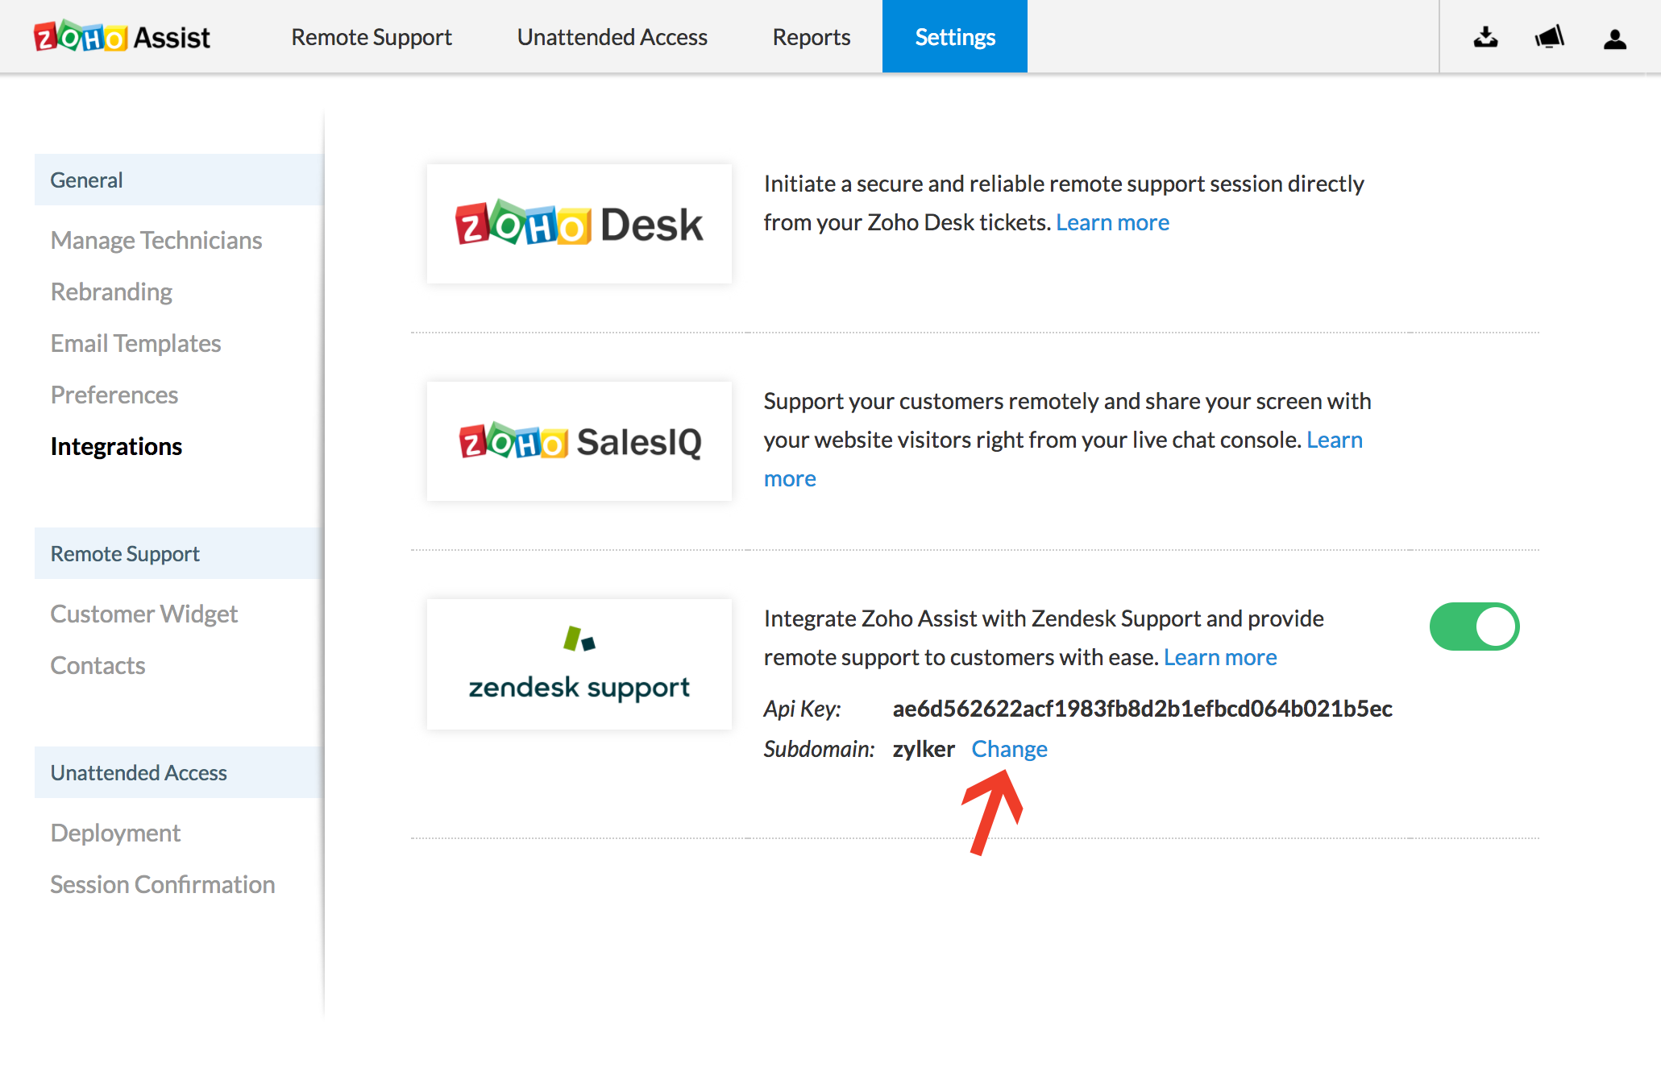Open the announcements megaphone icon
Screen dimensions: 1661x1067
coord(1549,37)
